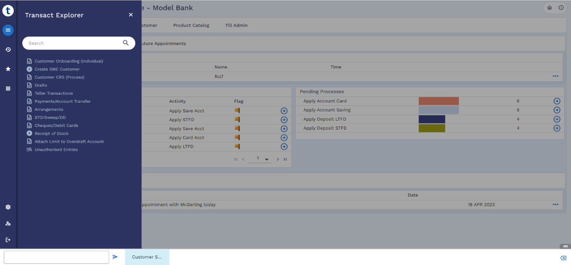Click the user settings icon in the sidebar
The width and height of the screenshot is (571, 265).
8,223
